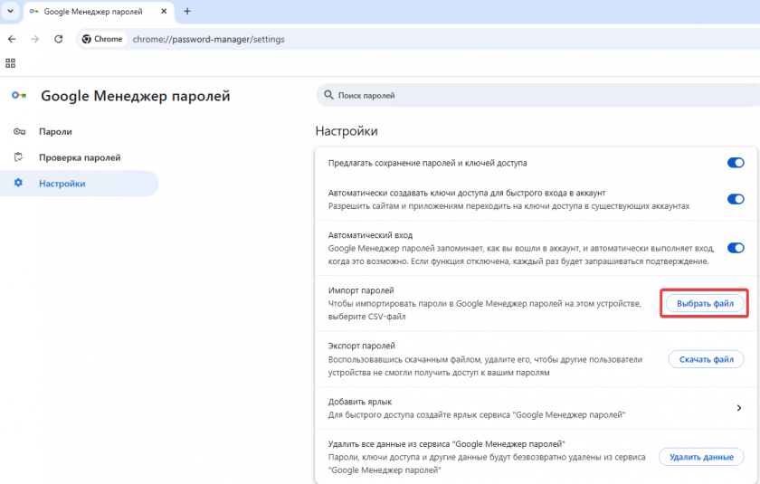Image resolution: width=760 pixels, height=484 pixels.
Task: Click the Google Password Manager key logo
Action: pos(19,96)
